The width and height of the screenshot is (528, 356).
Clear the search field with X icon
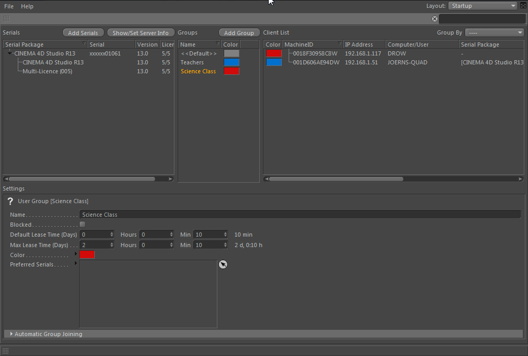(x=435, y=19)
